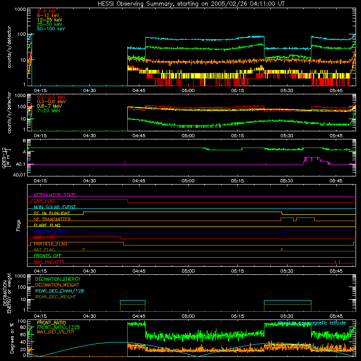Image resolution: width=361 pixels, height=361 pixels.
Task: Click the 05:15 tick label under GOES plot
Action: (237, 181)
